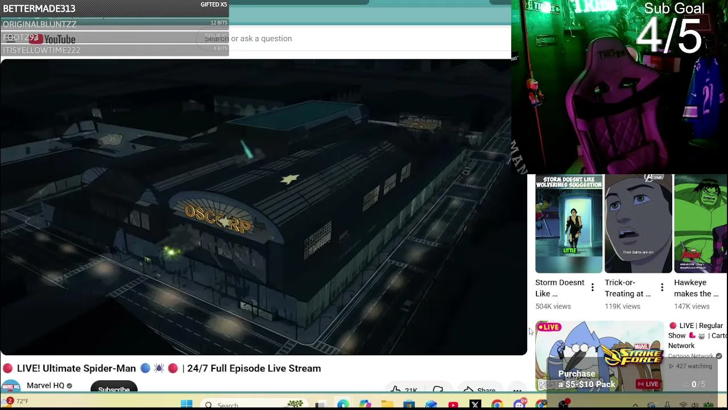Open the Marvel HQ channel avatar
Screen dimensions: 728x410
11,386
